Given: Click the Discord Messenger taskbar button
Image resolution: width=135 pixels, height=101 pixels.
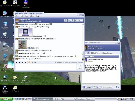Looking at the screenshot, I should click(43, 99).
